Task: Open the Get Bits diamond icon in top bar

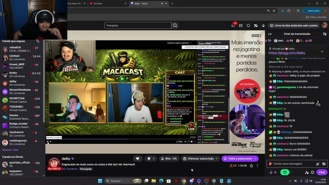Action: pos(263,25)
